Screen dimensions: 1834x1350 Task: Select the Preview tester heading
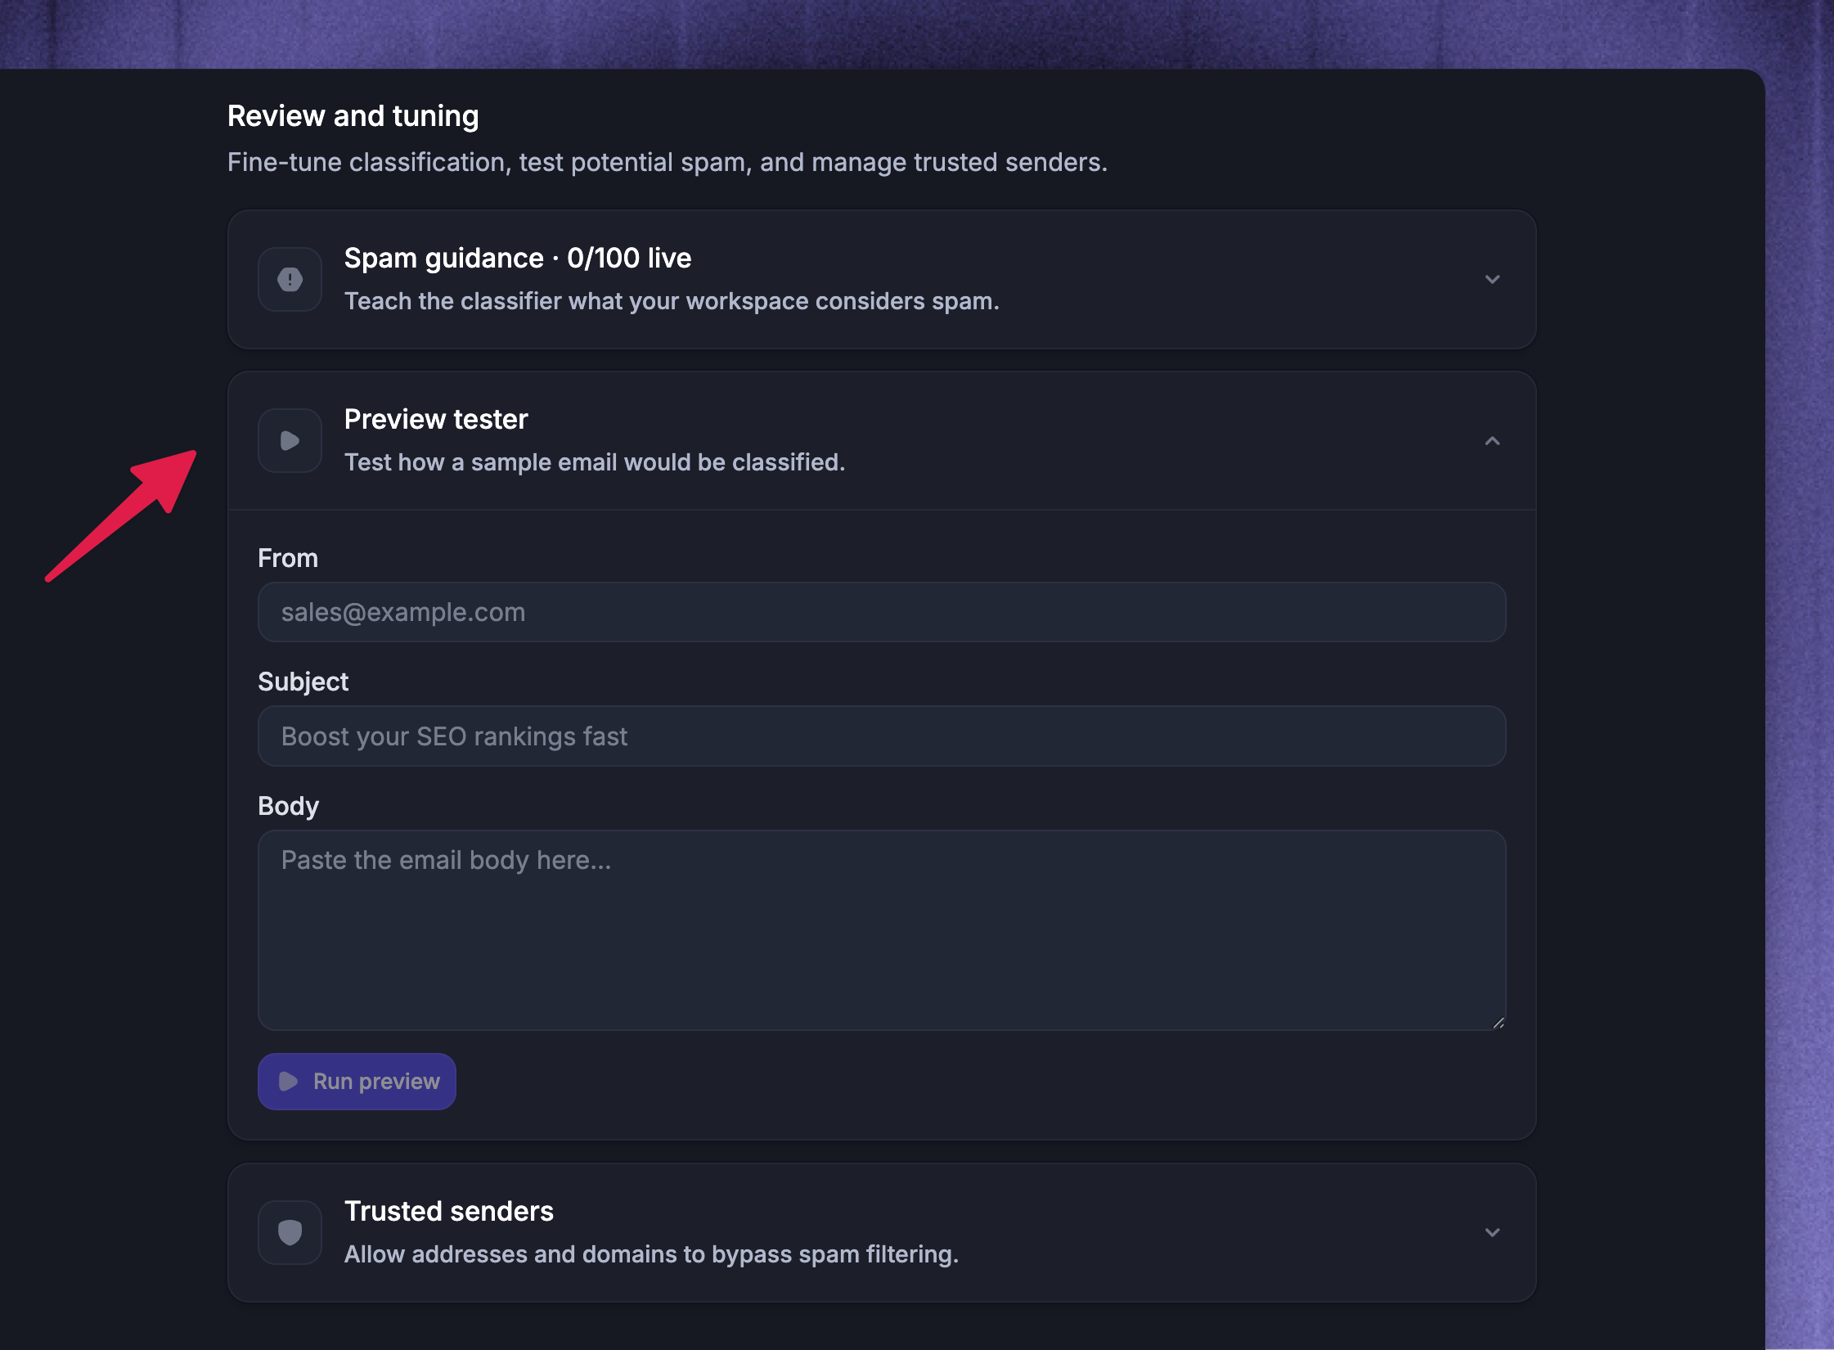pos(436,419)
